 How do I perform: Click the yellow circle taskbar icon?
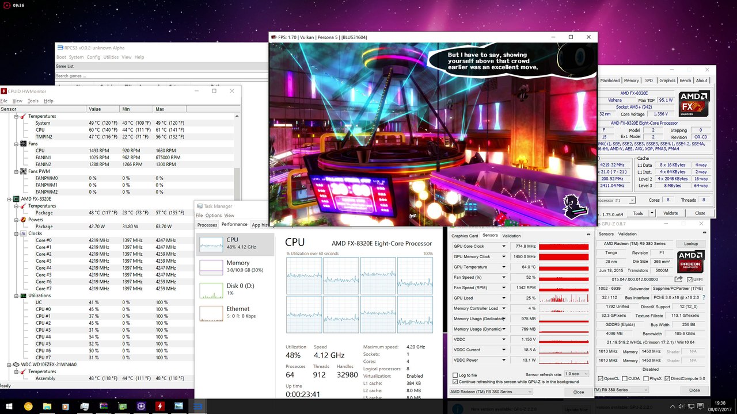28,406
